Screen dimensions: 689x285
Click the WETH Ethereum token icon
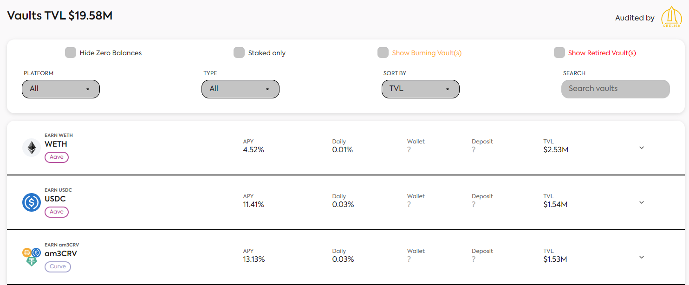click(32, 148)
